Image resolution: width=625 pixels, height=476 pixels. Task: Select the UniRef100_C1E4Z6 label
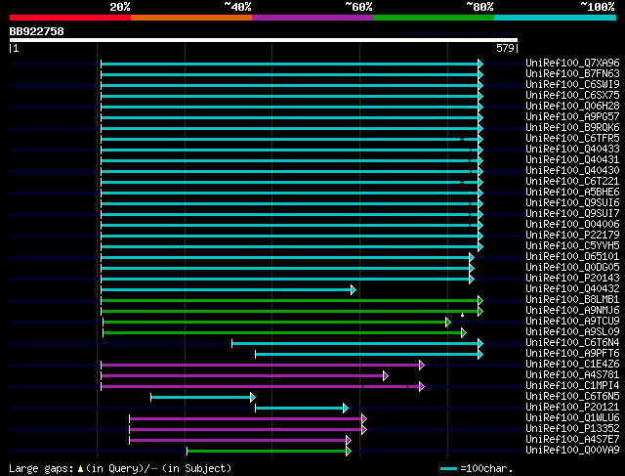[x=573, y=364]
